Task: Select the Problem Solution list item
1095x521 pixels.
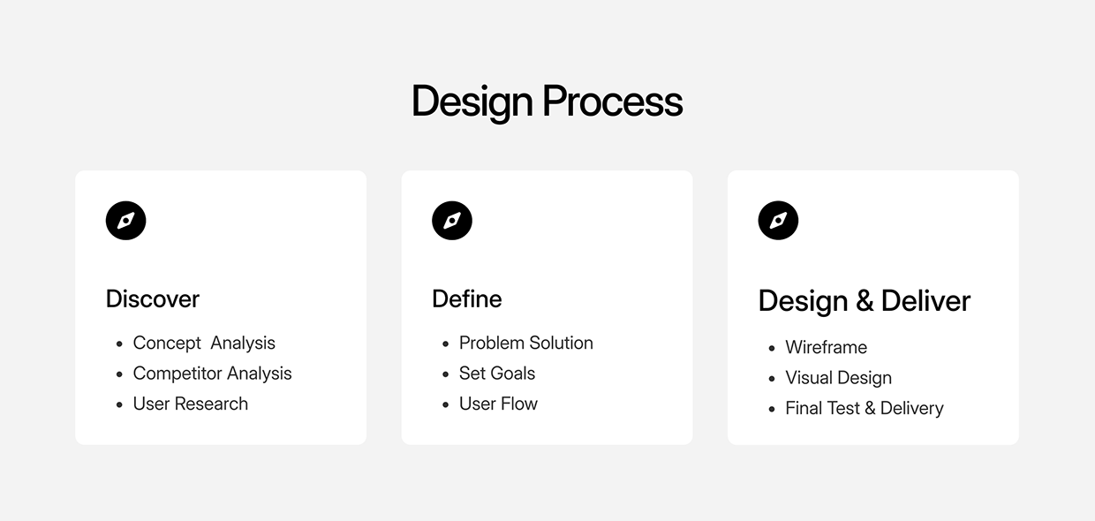Action: 526,343
